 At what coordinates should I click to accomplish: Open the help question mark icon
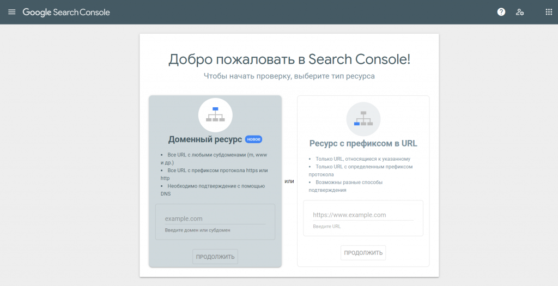501,12
